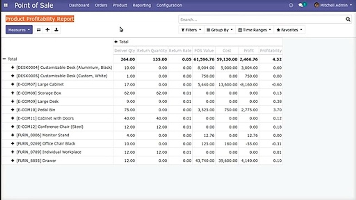The image size is (356, 200).
Task: Sort by Profit column header
Action: click(249, 51)
